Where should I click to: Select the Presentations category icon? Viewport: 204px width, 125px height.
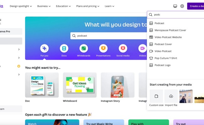tap(103, 48)
